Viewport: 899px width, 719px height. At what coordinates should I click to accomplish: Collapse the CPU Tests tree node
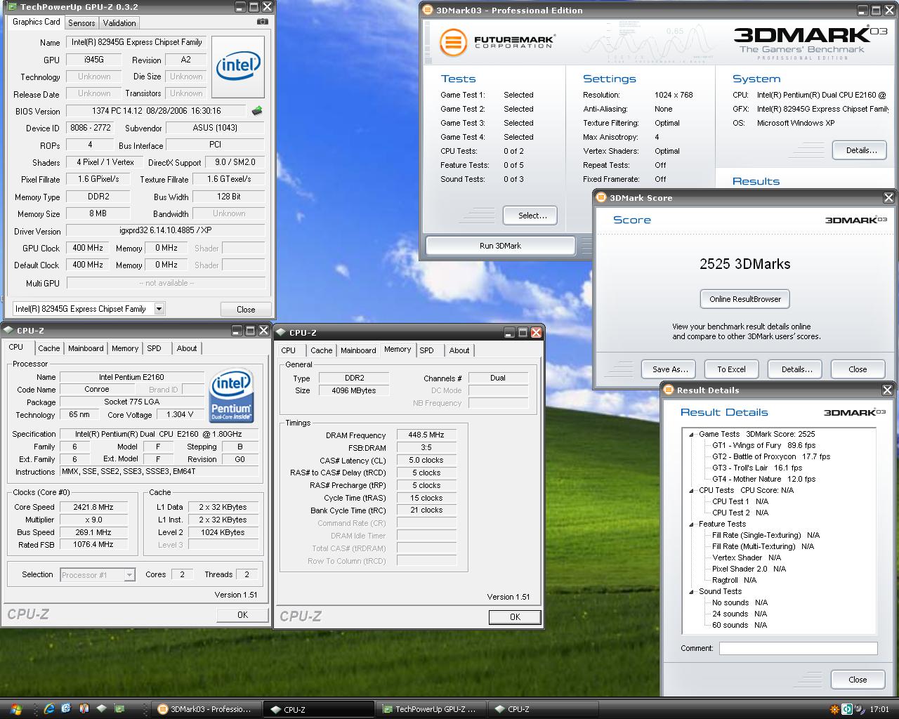tap(691, 490)
